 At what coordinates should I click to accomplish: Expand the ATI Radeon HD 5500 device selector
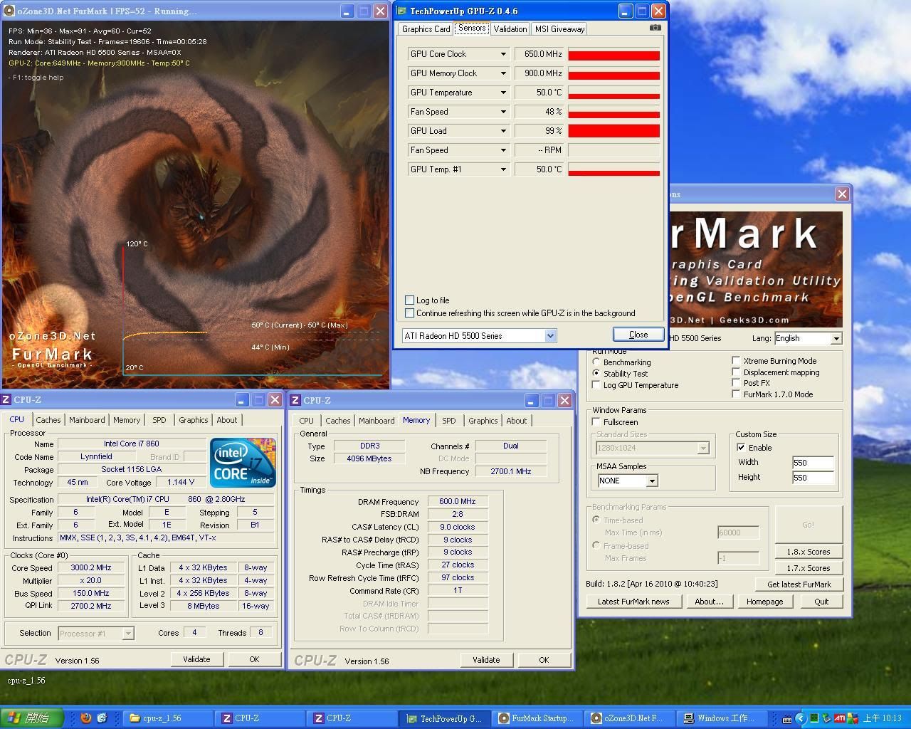coord(550,335)
